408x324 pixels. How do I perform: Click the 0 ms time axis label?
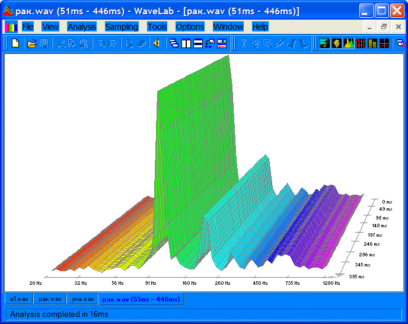(387, 202)
